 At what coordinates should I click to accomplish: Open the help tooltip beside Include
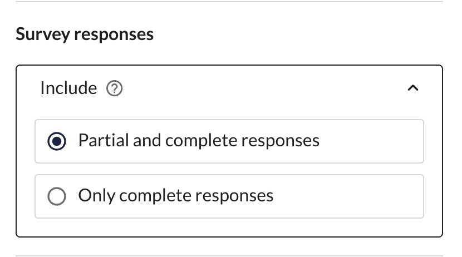click(114, 88)
